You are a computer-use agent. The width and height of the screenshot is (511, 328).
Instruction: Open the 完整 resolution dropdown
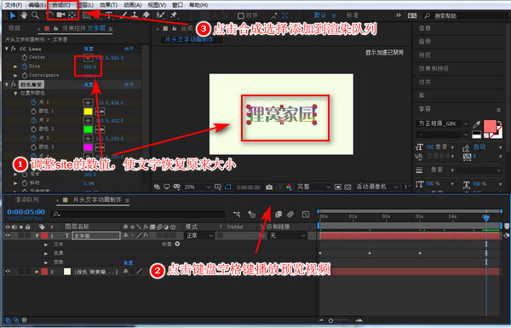[313, 187]
